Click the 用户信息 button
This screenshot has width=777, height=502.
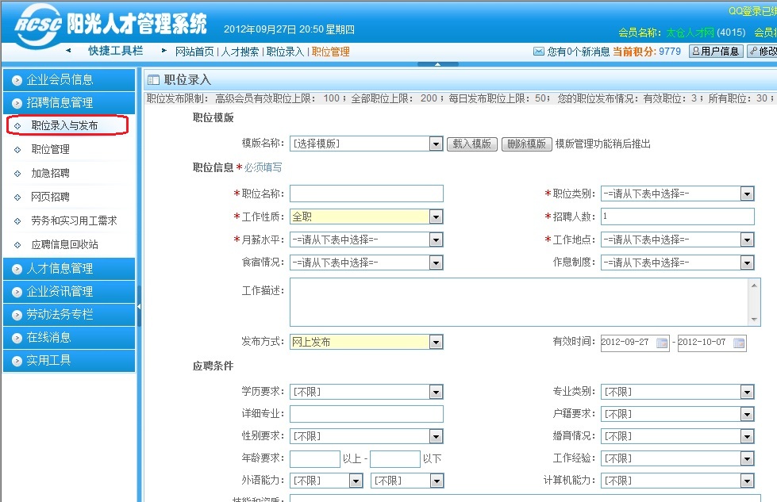point(715,52)
